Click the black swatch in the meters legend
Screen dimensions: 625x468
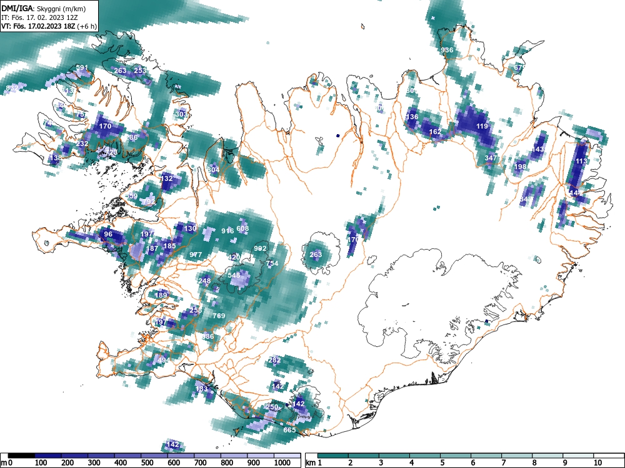pos(21,456)
